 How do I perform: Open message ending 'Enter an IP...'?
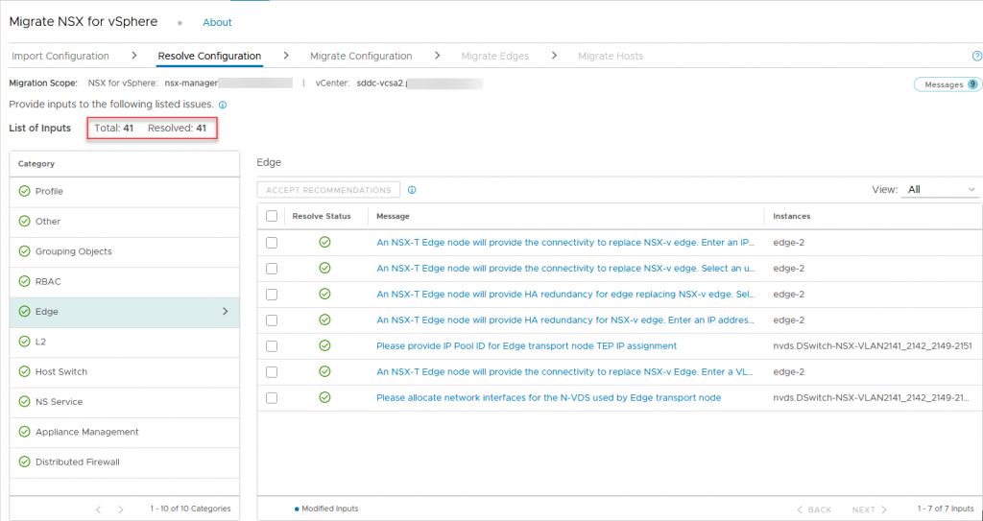565,242
